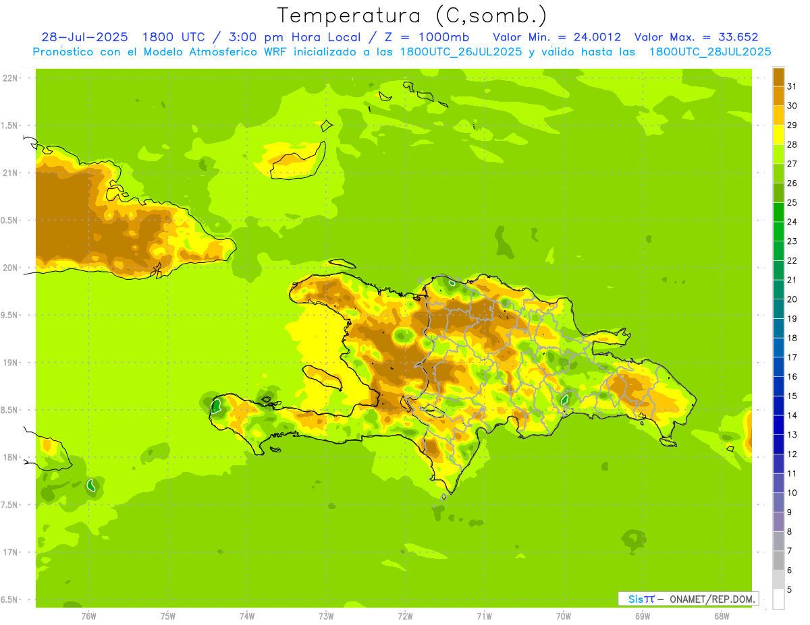Screen dimensions: 810x625
Task: Pick the legend band between 29 and 30
Action: coord(778,115)
